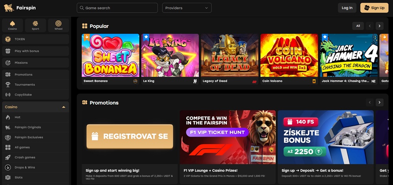The width and height of the screenshot is (393, 185).
Task: Click the Popular section grid icon
Action: (85, 26)
